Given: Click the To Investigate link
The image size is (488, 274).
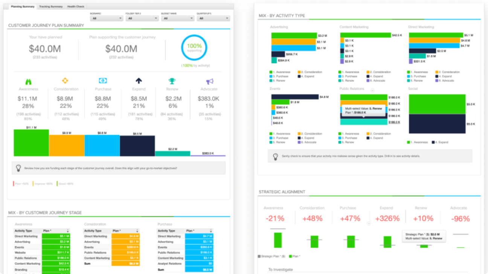Looking at the screenshot, I should [x=281, y=269].
